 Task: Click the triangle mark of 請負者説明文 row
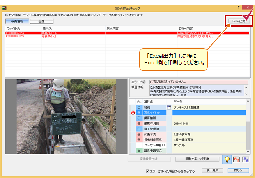pyautogui.click(x=139, y=151)
